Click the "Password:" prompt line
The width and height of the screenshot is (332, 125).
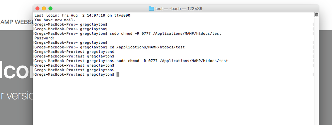(45, 38)
